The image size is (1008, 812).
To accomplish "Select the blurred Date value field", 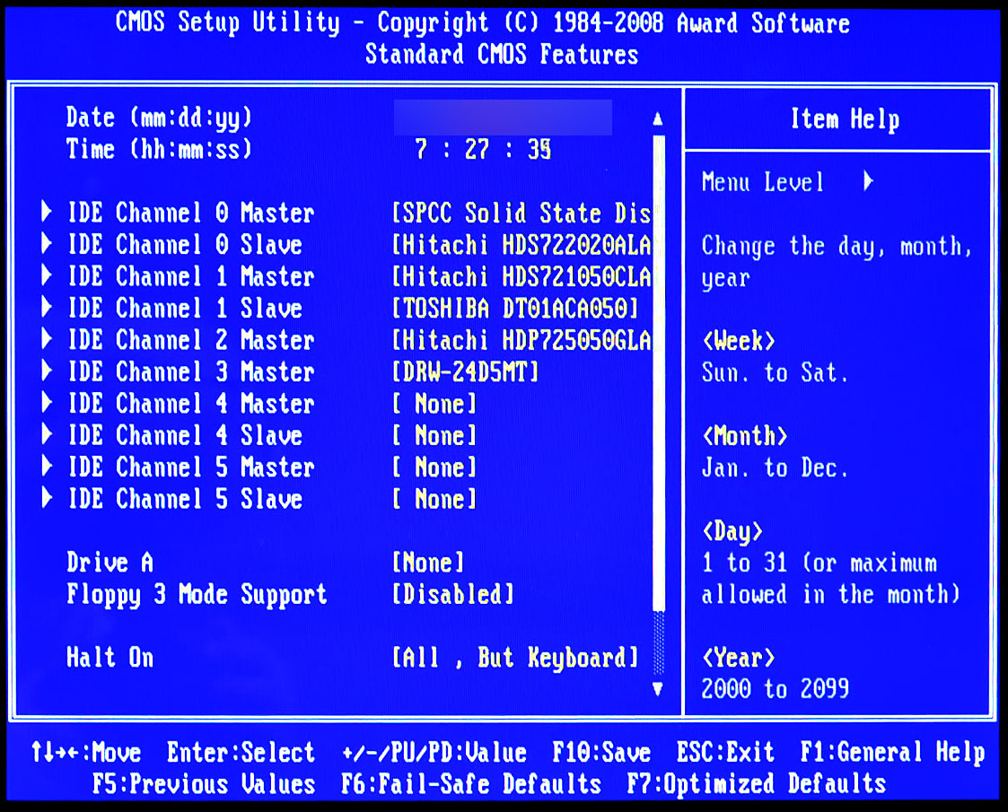I will (x=503, y=117).
